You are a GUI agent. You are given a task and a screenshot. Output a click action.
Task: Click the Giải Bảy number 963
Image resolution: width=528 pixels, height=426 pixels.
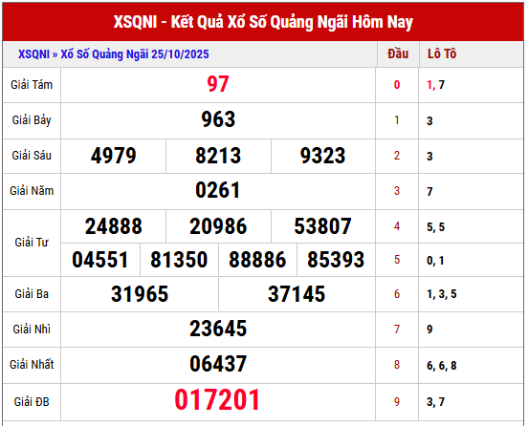tap(218, 119)
